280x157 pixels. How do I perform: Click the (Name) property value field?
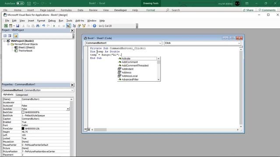[45, 99]
